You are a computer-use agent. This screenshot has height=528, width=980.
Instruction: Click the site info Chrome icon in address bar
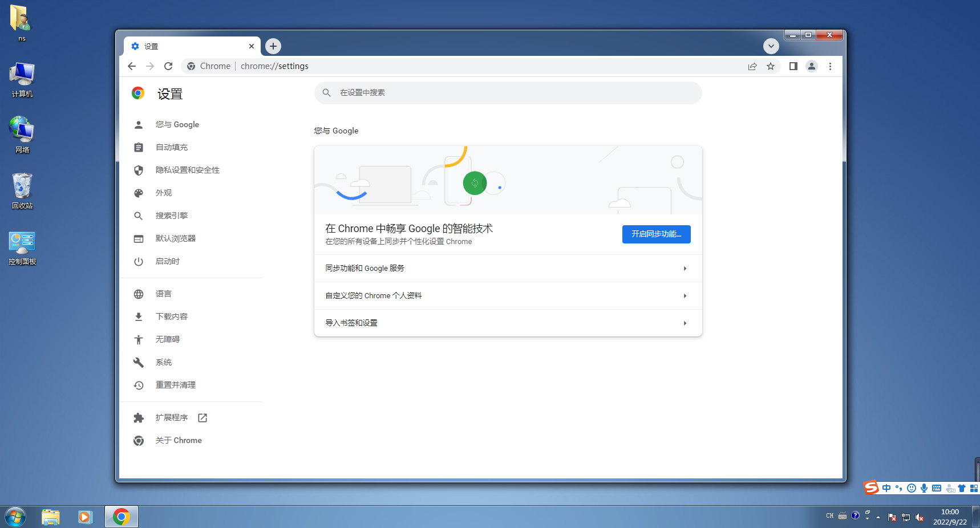191,66
